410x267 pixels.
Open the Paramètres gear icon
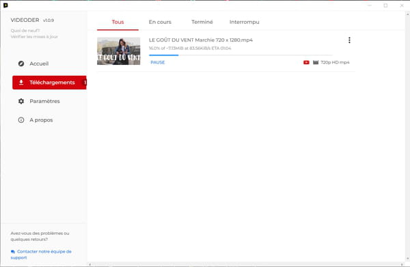coord(21,101)
